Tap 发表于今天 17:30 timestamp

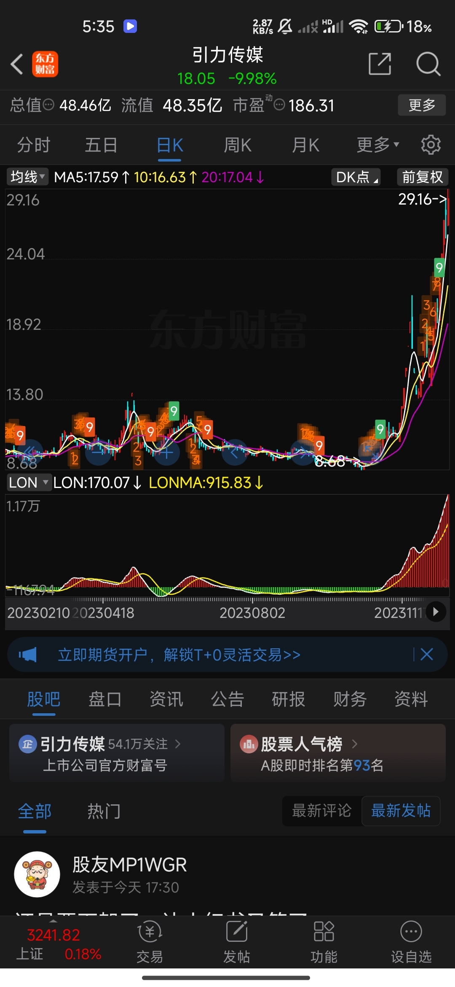[126, 887]
